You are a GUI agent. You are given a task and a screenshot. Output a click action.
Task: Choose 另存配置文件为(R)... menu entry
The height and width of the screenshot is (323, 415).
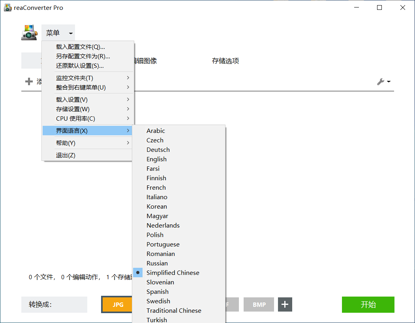pyautogui.click(x=88, y=56)
